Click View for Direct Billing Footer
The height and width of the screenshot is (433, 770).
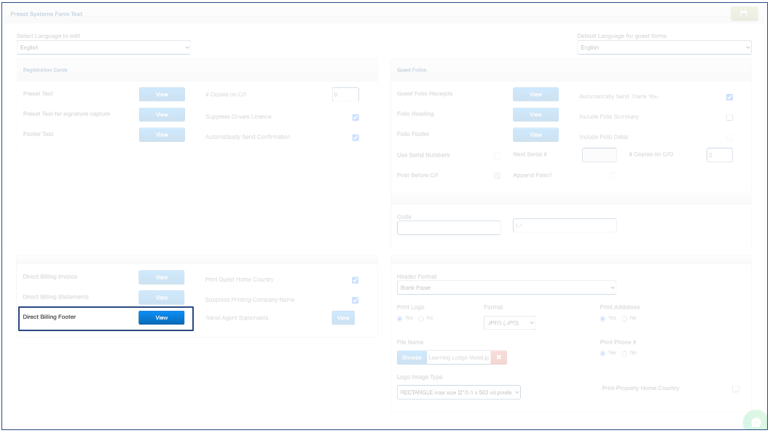[162, 318]
